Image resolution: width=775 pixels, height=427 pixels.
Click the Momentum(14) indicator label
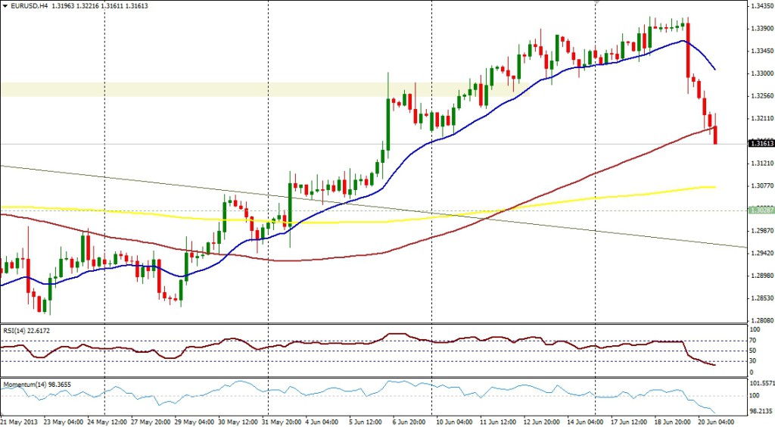point(34,384)
